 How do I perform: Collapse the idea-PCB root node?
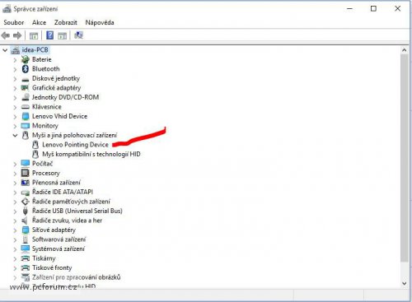[5, 50]
